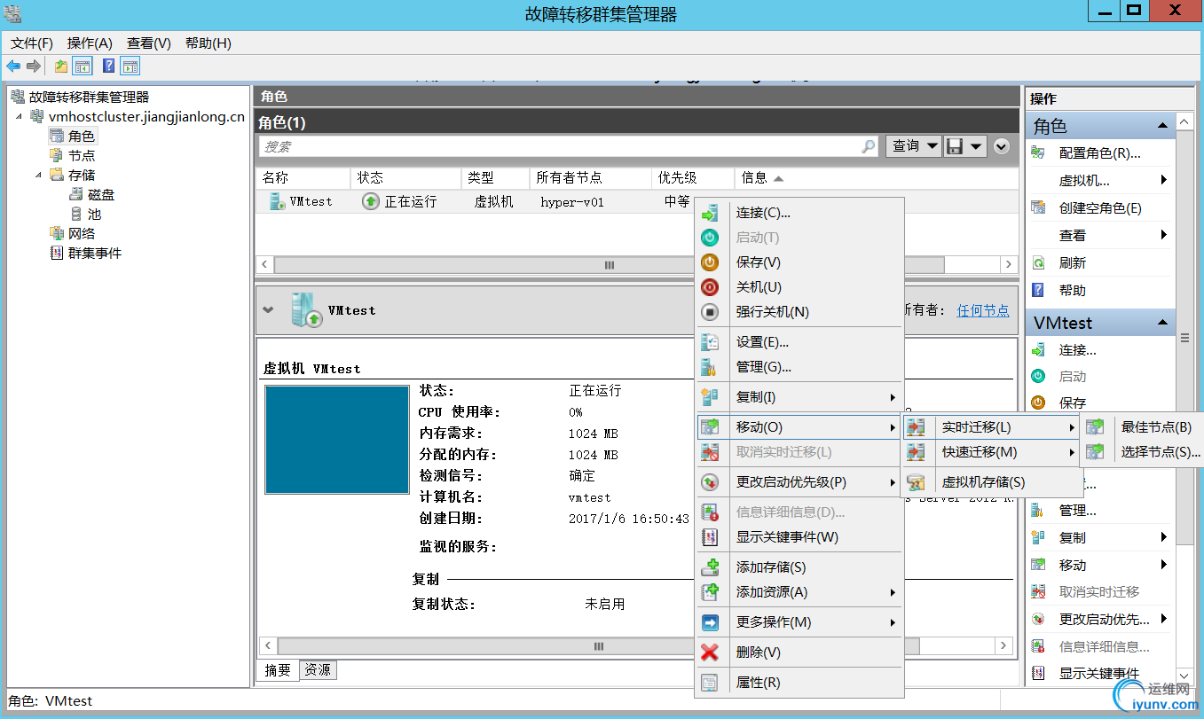The width and height of the screenshot is (1204, 719).
Task: Click the blue help icon in the toolbar
Action: click(108, 66)
